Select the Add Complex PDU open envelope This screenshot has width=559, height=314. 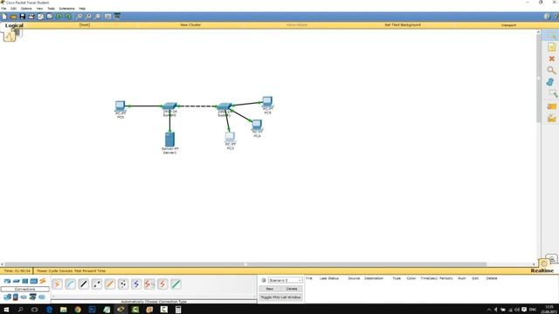click(x=551, y=119)
